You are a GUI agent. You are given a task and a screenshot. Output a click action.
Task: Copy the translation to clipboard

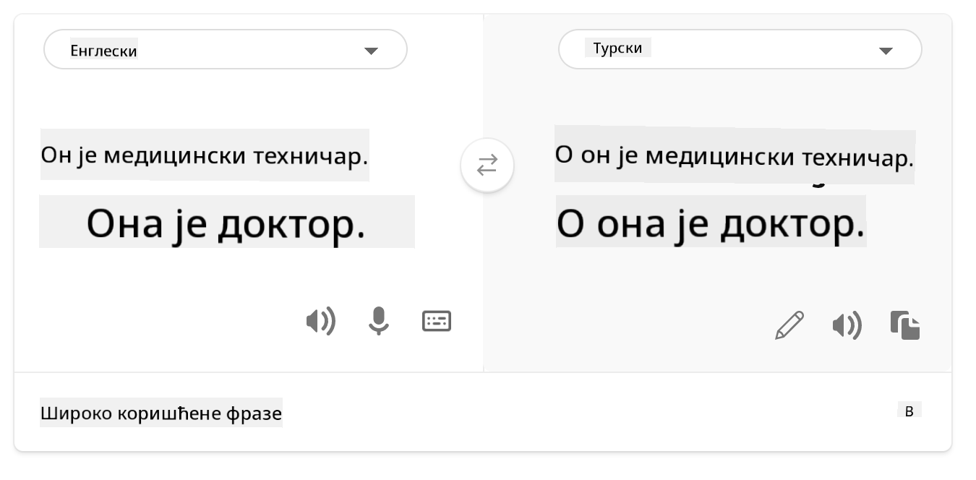coord(905,325)
